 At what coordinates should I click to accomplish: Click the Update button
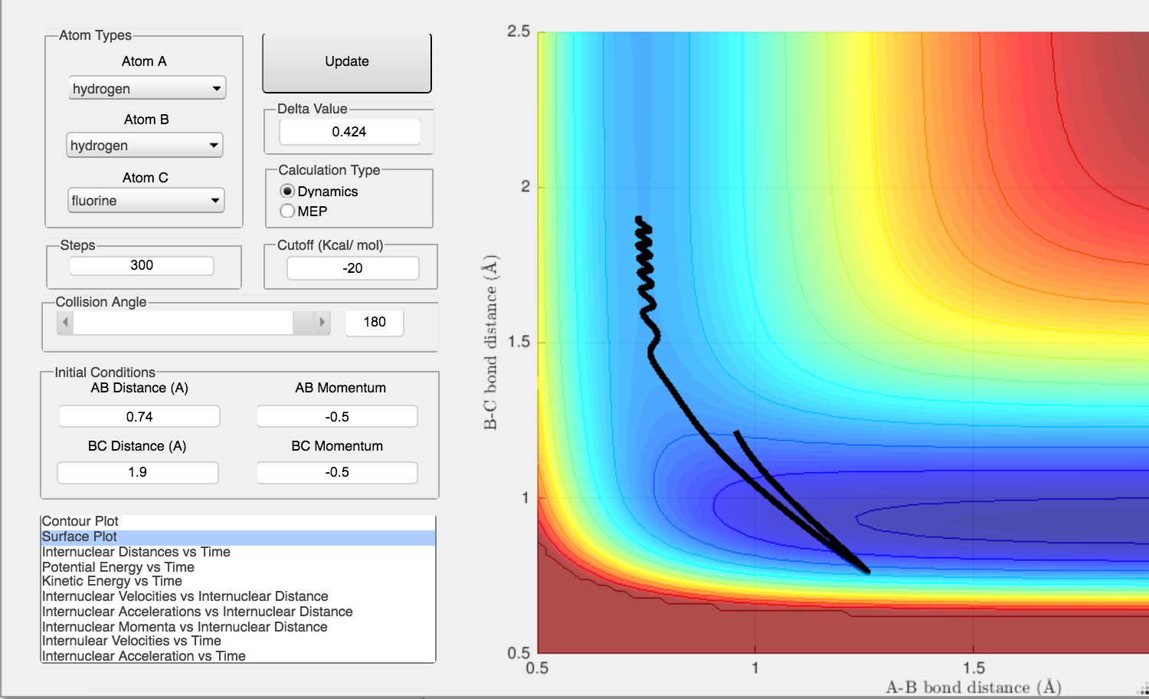pyautogui.click(x=347, y=62)
